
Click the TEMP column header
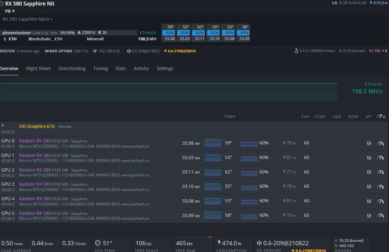230,117
